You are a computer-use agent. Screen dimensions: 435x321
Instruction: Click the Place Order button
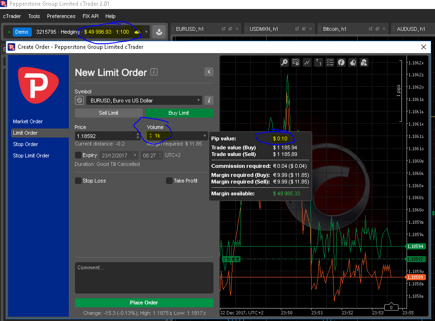click(x=144, y=303)
